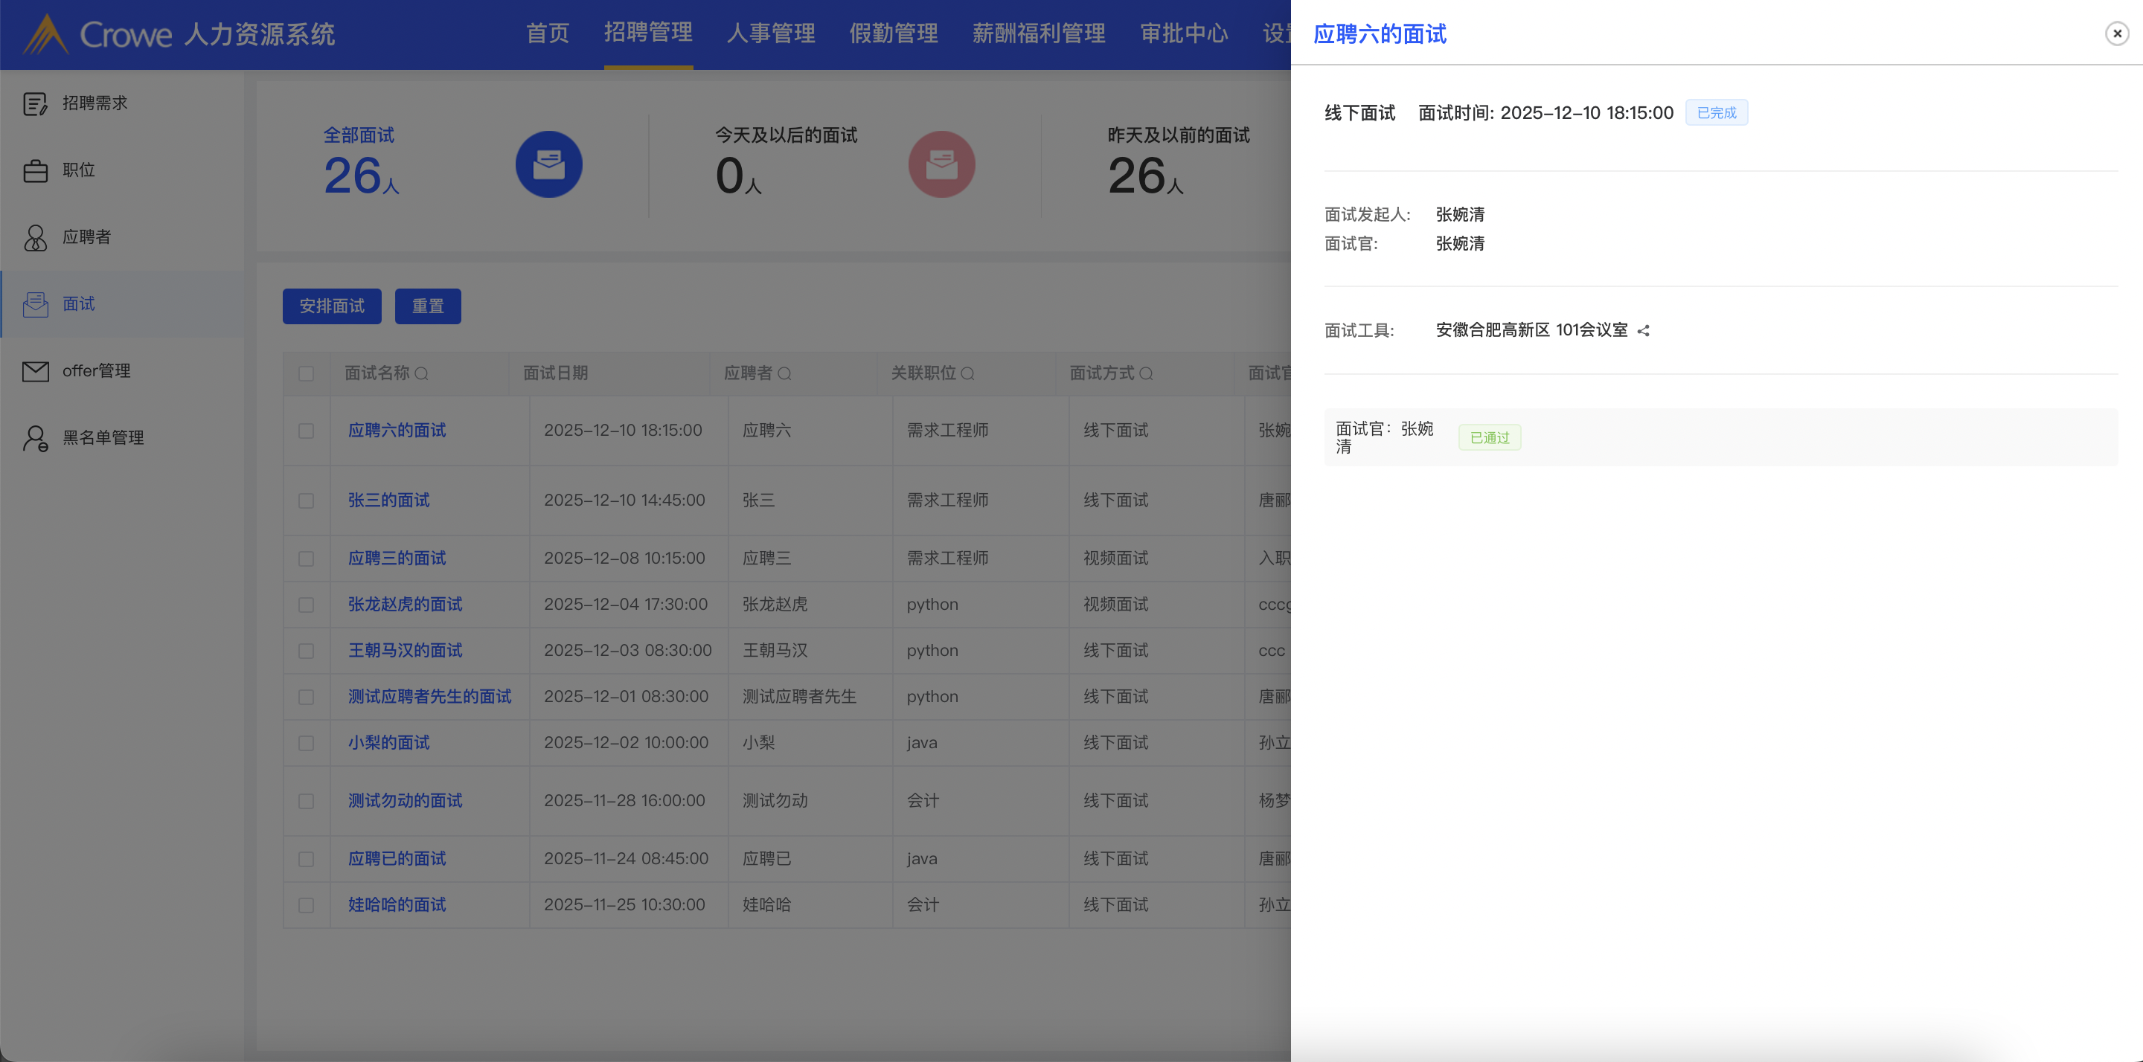The height and width of the screenshot is (1062, 2143).
Task: Click the offer管理 envelope icon
Action: [x=35, y=371]
